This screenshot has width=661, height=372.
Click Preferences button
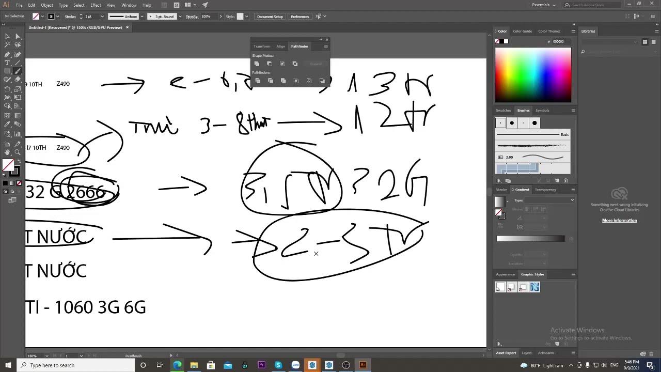[x=300, y=17]
